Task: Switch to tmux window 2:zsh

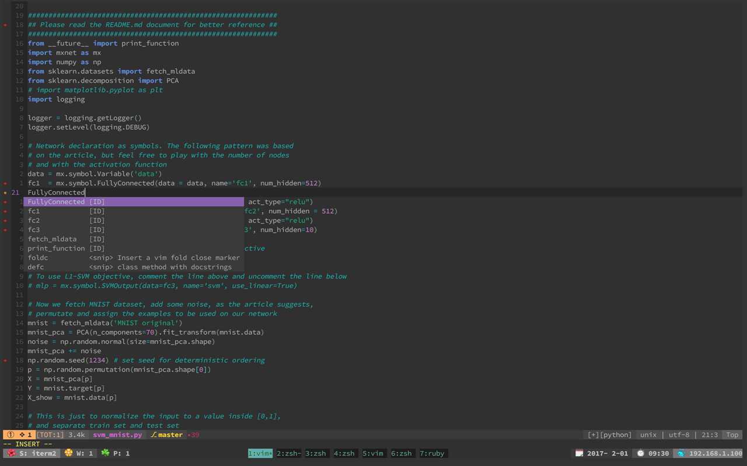Action: point(289,453)
